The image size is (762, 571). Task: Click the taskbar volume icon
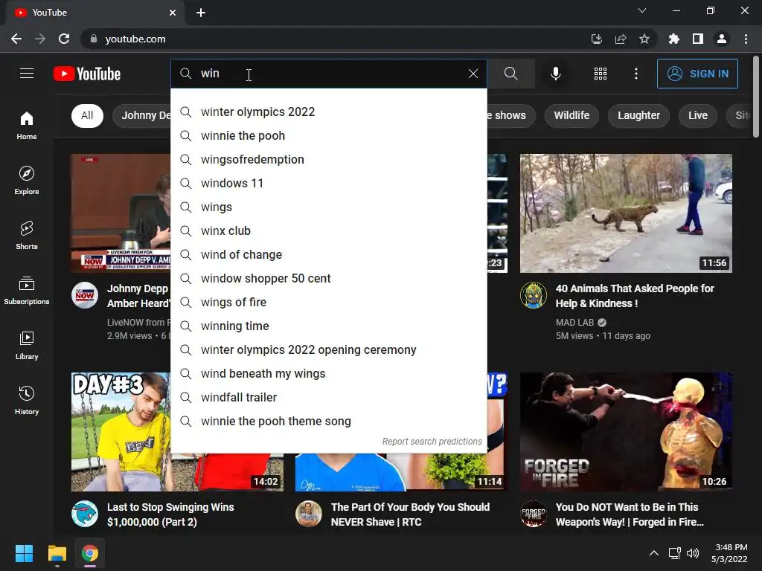pos(693,553)
